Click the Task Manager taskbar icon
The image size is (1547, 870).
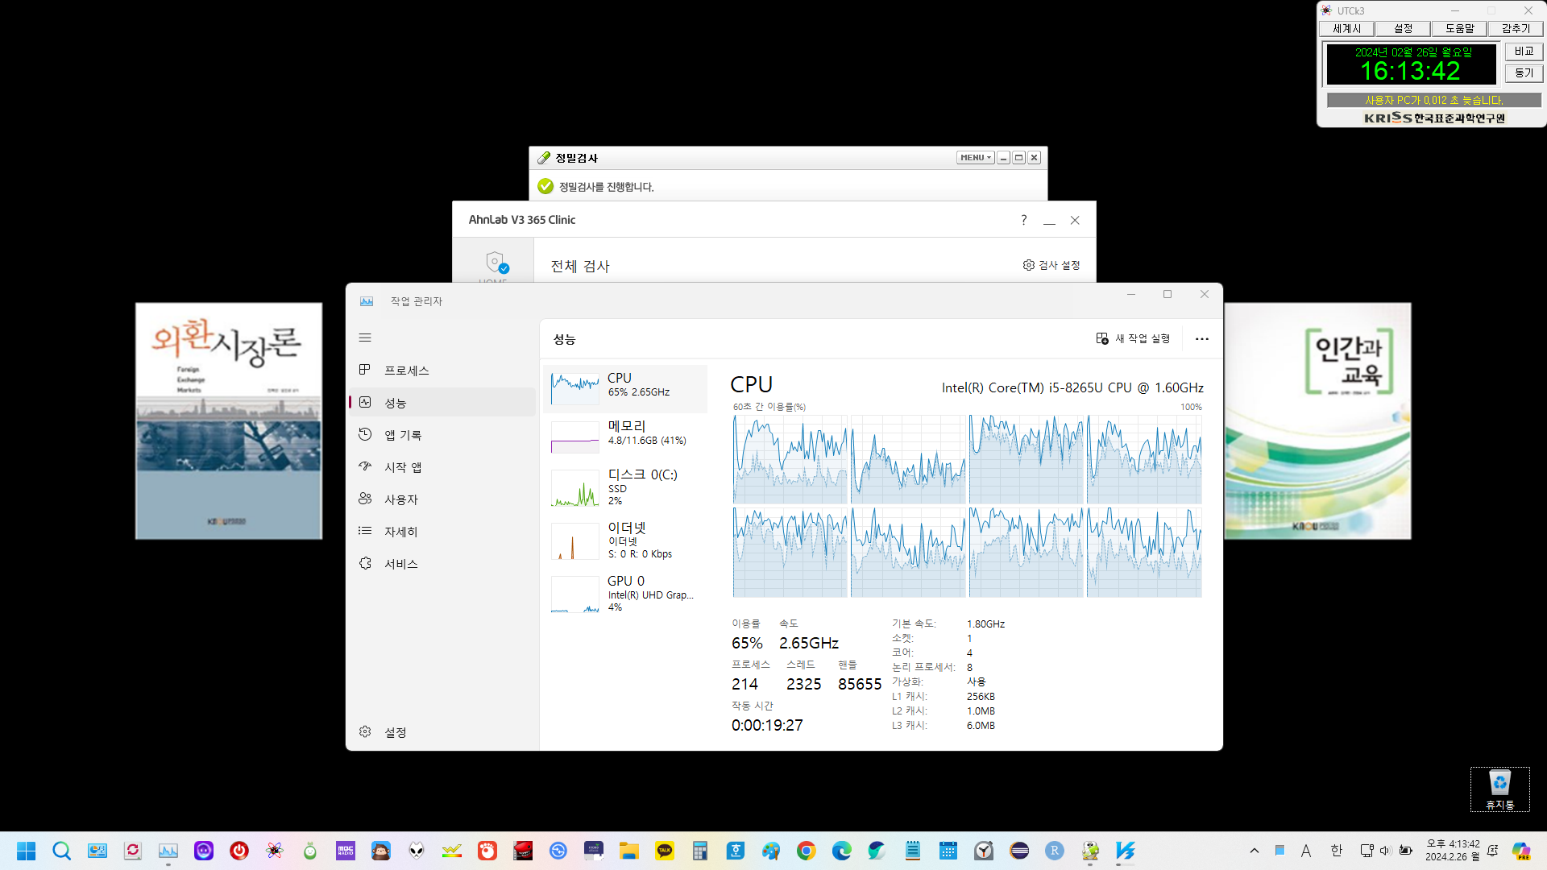[x=168, y=851]
